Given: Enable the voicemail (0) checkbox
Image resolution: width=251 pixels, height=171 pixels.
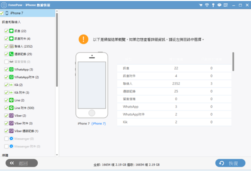Looking at the screenshot, I should pos(6,61).
